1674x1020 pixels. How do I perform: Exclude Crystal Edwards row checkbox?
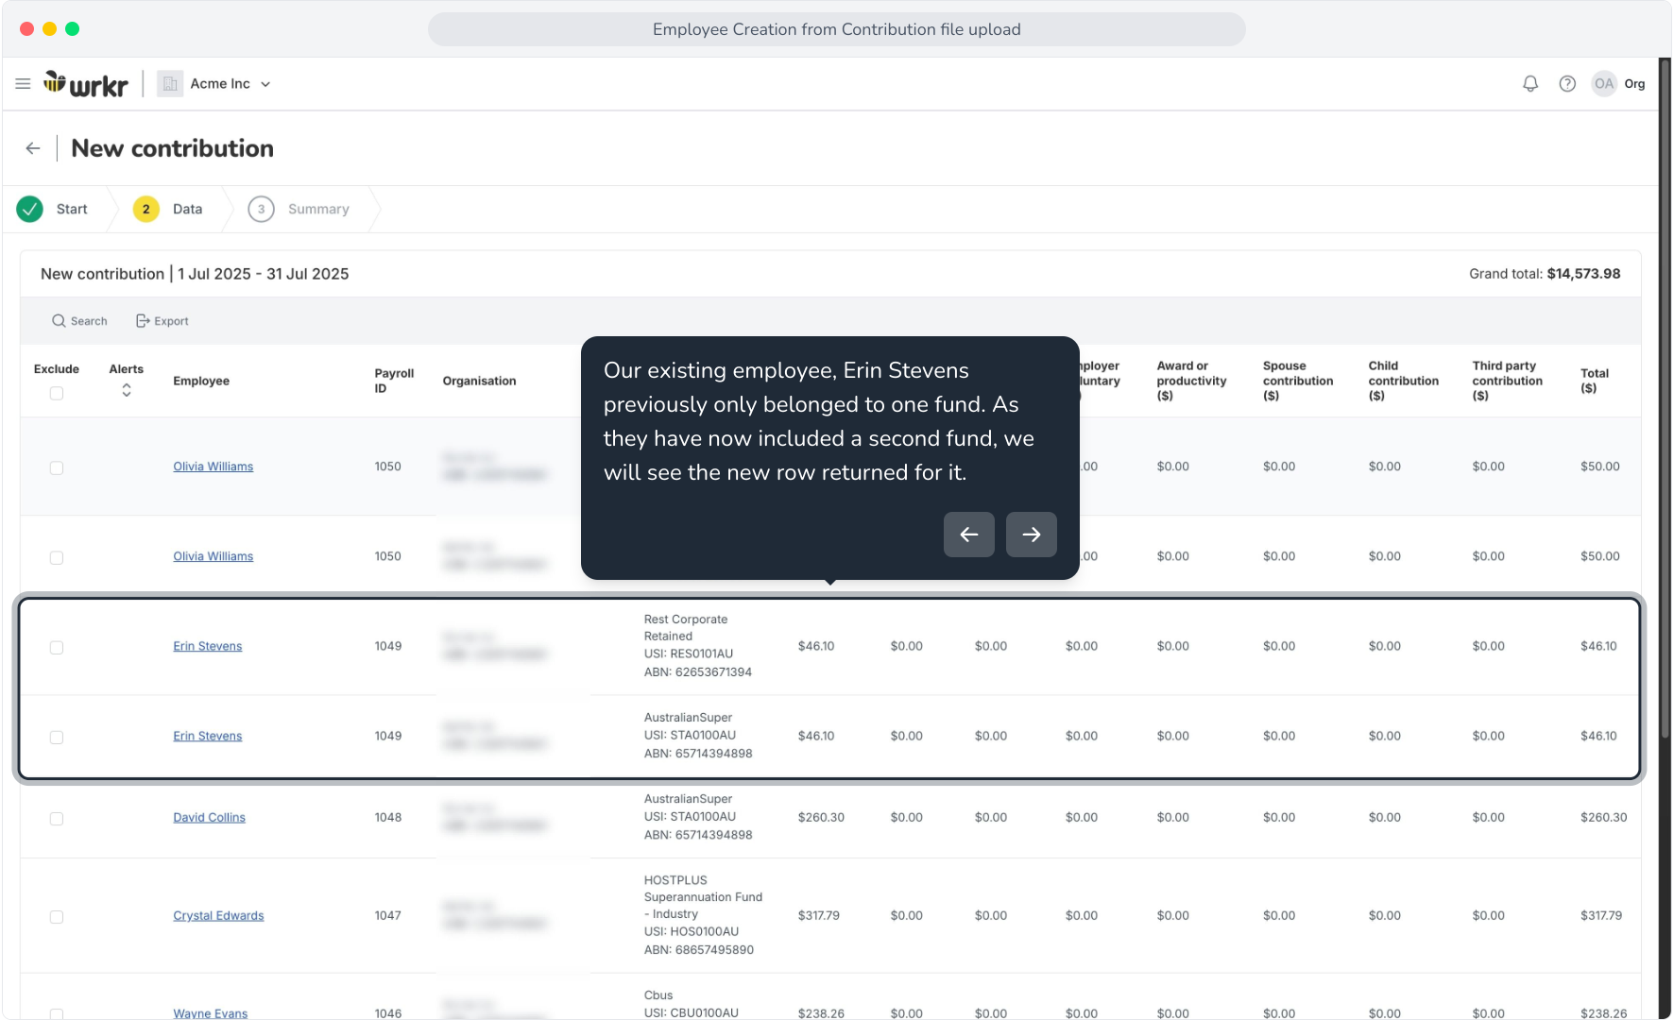(x=57, y=917)
